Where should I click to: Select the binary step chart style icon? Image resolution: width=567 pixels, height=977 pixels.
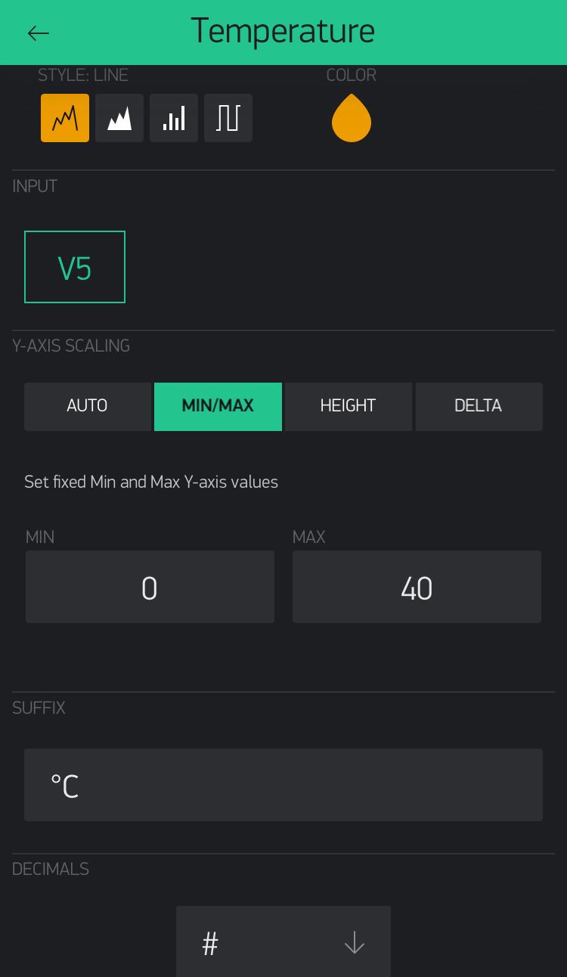coord(228,118)
